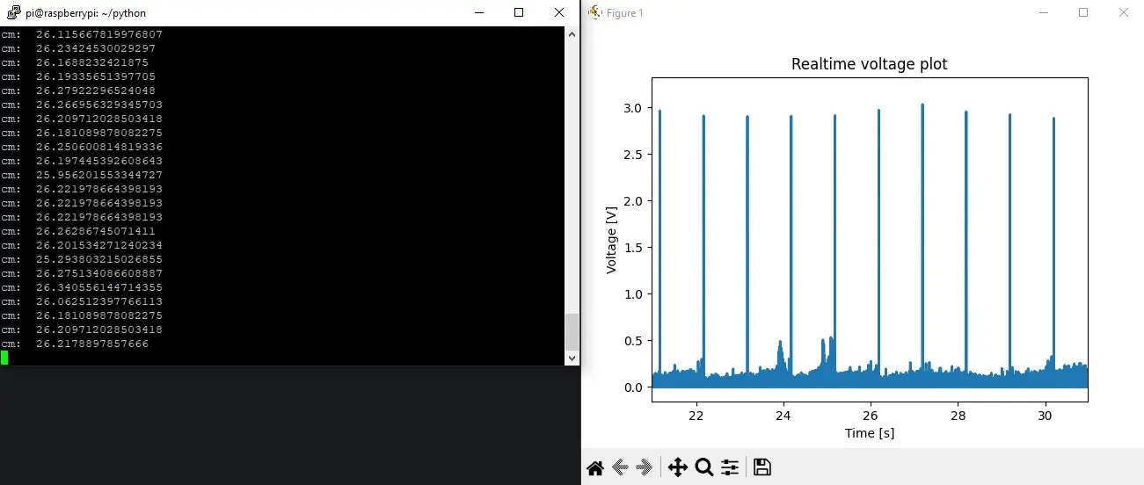Click terminal value 25.293803215026855
Screen dimensions: 1144x485
tap(99, 259)
